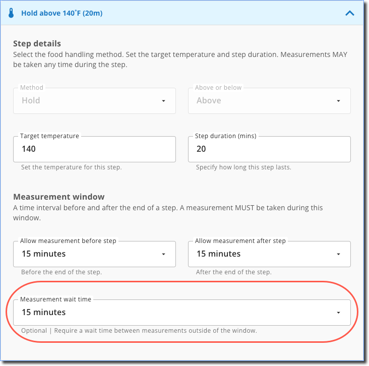The height and width of the screenshot is (366, 369).
Task: Click the 'Optional | Require a wait time' helper text
Action: (x=139, y=331)
